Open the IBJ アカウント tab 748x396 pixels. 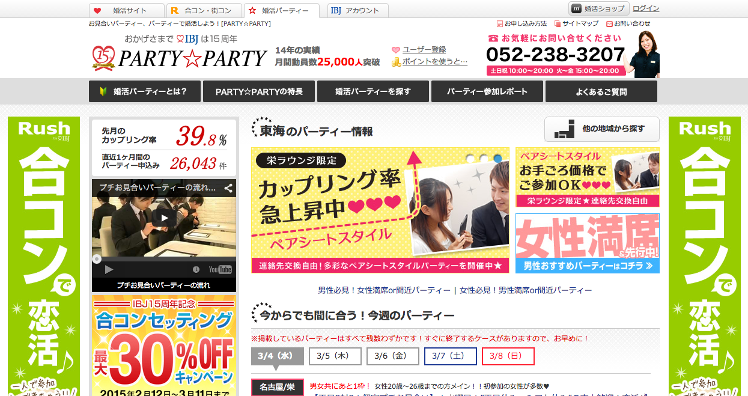click(358, 10)
